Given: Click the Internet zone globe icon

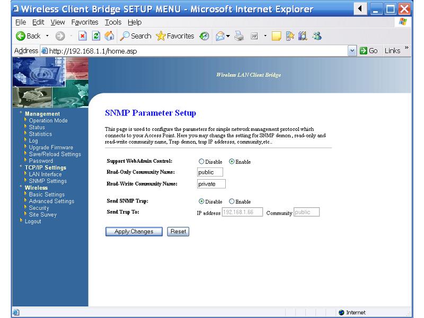Looking at the screenshot, I should [341, 312].
